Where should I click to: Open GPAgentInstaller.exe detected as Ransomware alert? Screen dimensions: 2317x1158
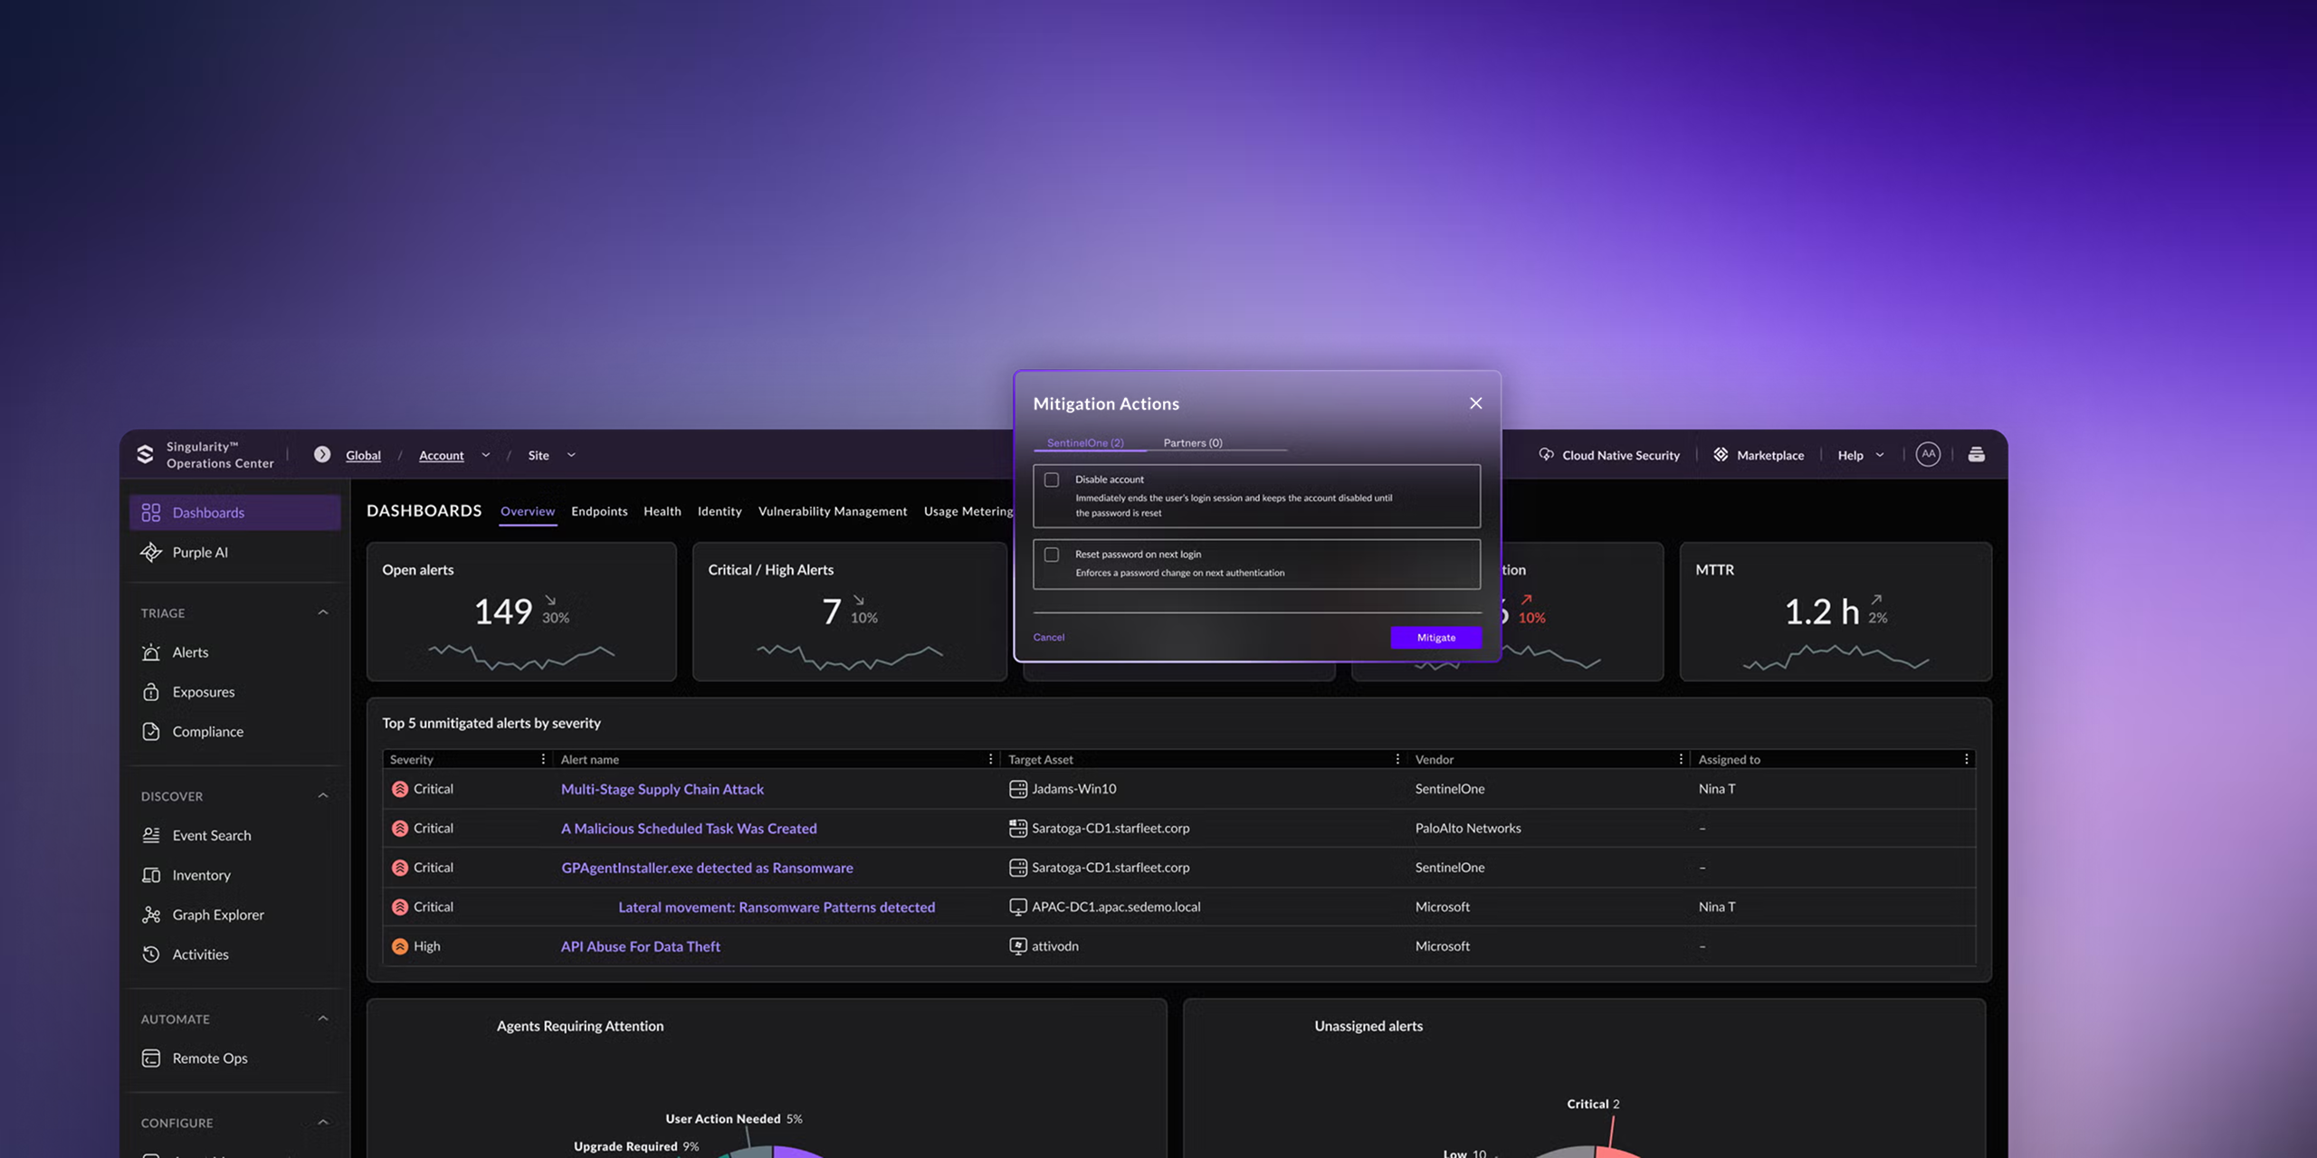707,868
